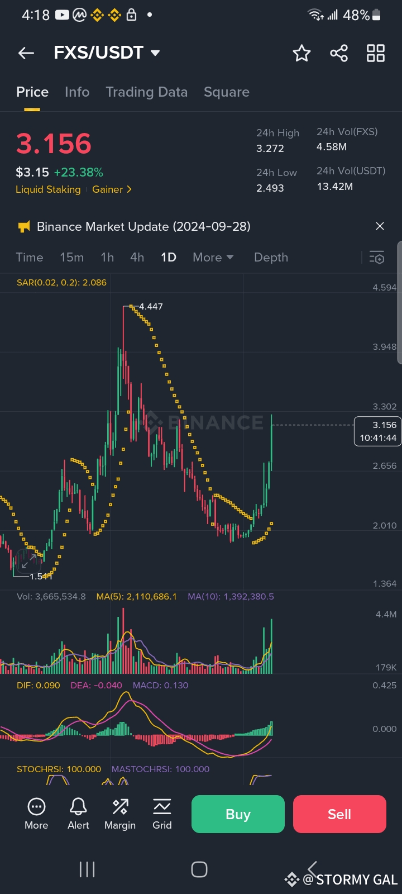Expand the More intervals dropdown
The height and width of the screenshot is (894, 402).
pyautogui.click(x=213, y=258)
